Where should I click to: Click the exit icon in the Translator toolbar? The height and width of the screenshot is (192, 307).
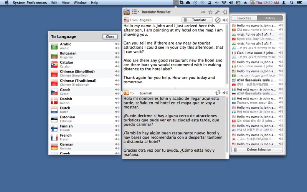click(x=225, y=12)
